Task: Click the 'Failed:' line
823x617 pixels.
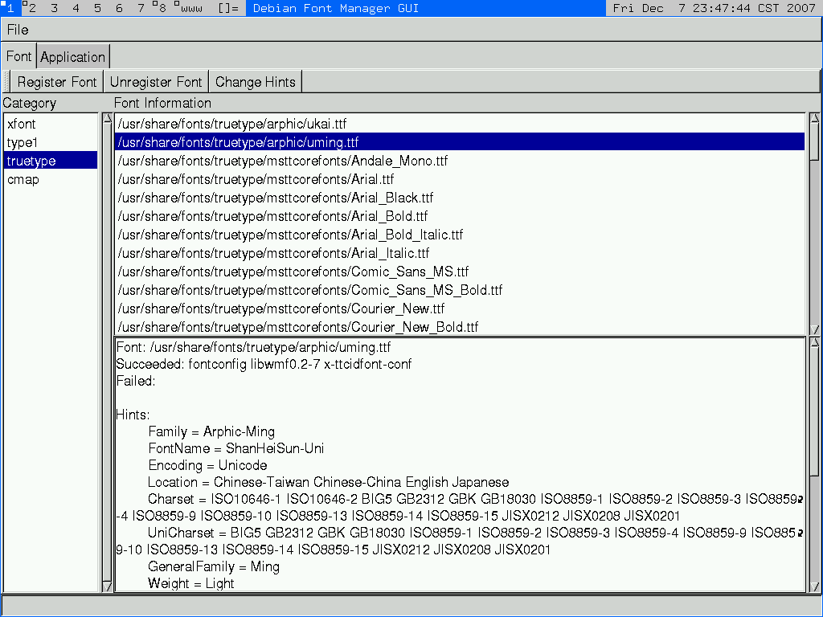Action: [136, 381]
